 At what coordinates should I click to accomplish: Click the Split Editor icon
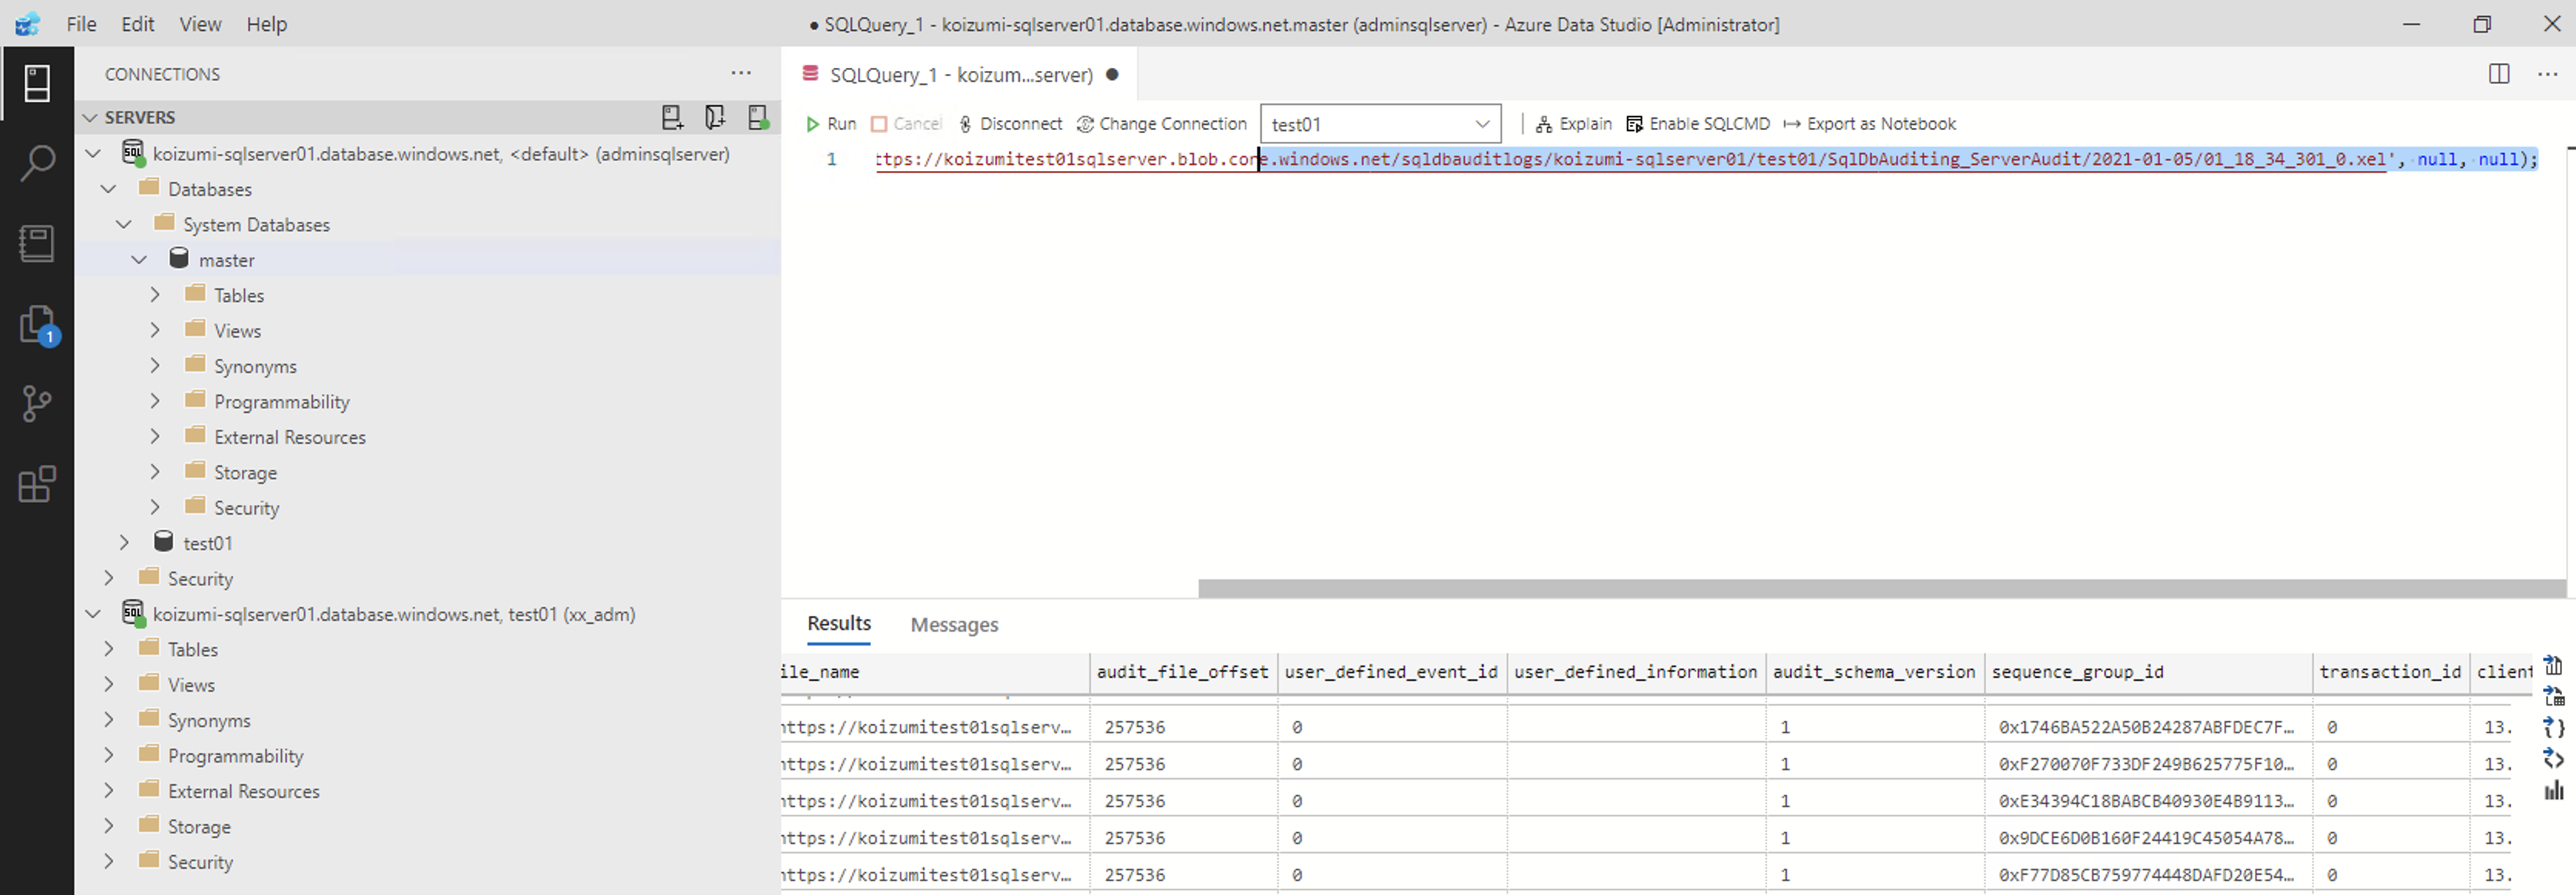click(2498, 74)
